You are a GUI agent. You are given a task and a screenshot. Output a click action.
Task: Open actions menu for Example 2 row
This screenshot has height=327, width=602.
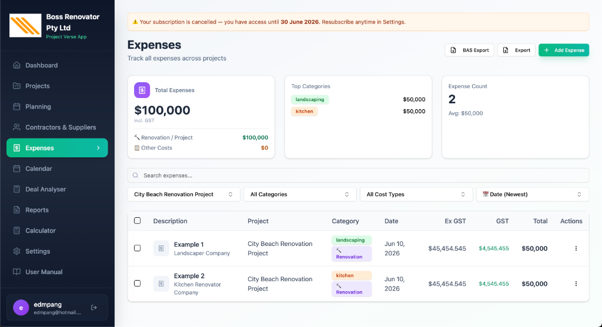[576, 284]
